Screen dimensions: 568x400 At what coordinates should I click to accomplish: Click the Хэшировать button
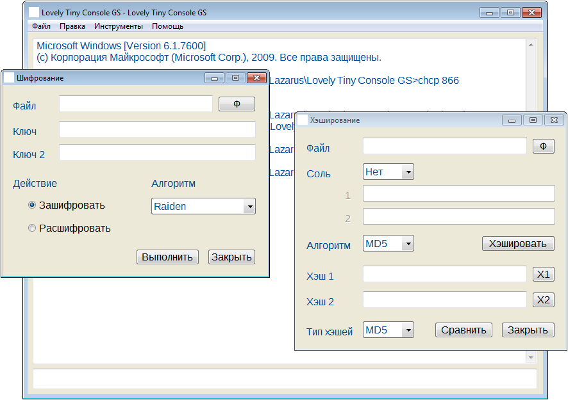(x=517, y=243)
